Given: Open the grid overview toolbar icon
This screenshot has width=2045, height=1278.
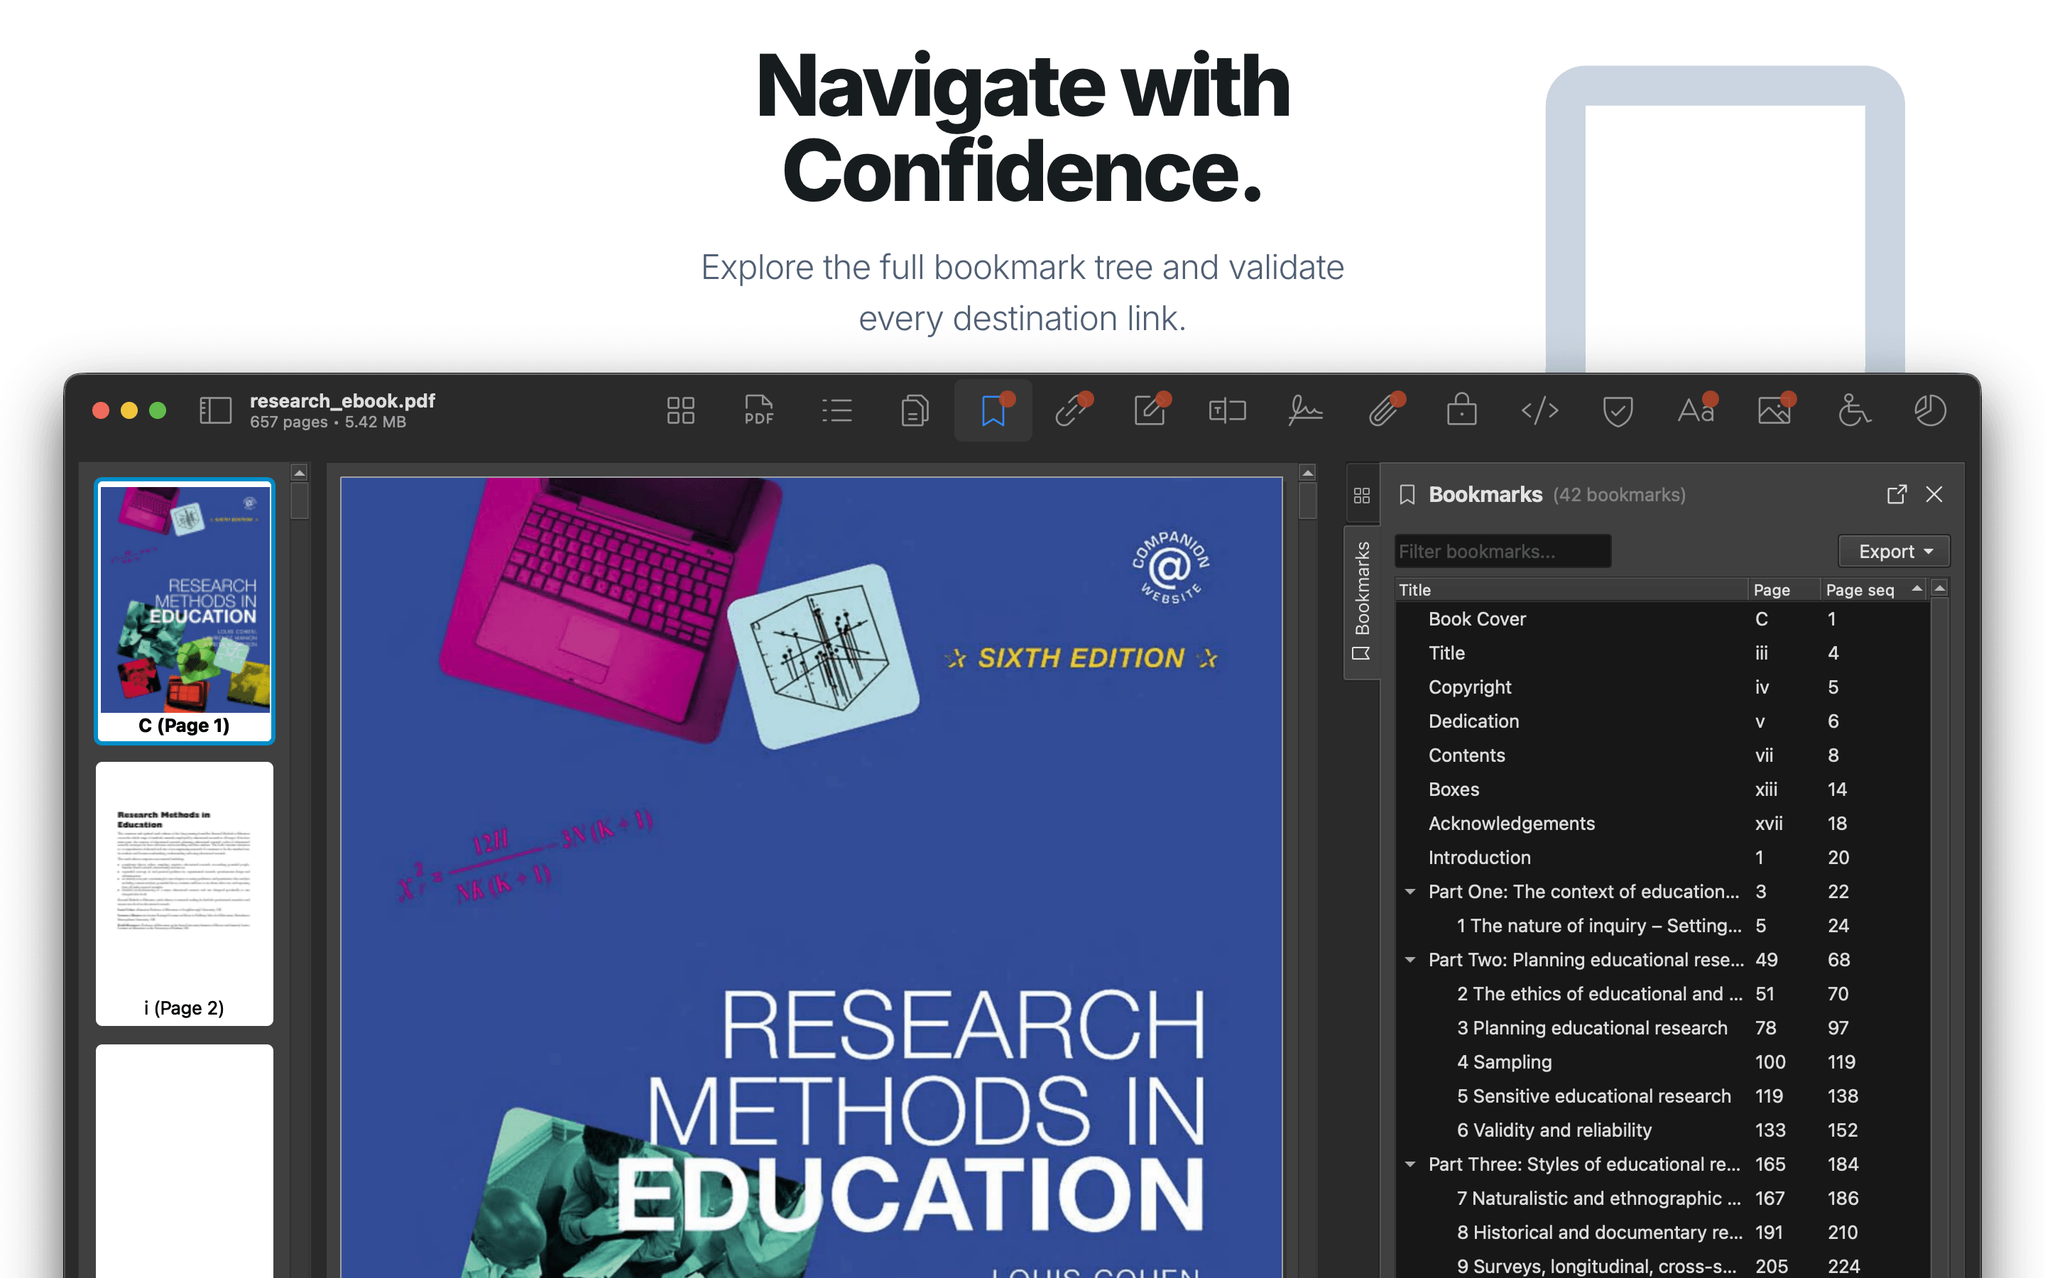Looking at the screenshot, I should (680, 411).
